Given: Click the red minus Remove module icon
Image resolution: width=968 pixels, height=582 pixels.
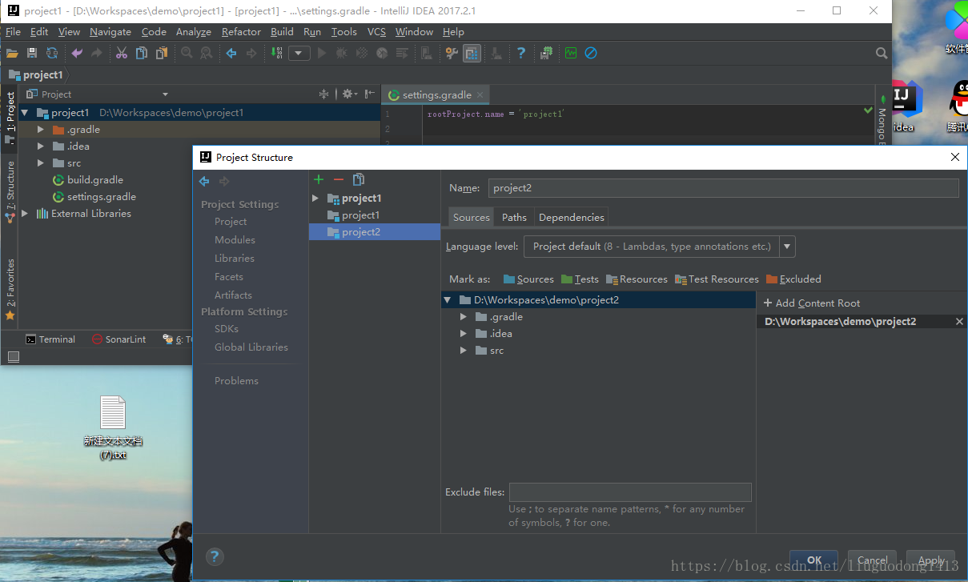Looking at the screenshot, I should pos(339,180).
